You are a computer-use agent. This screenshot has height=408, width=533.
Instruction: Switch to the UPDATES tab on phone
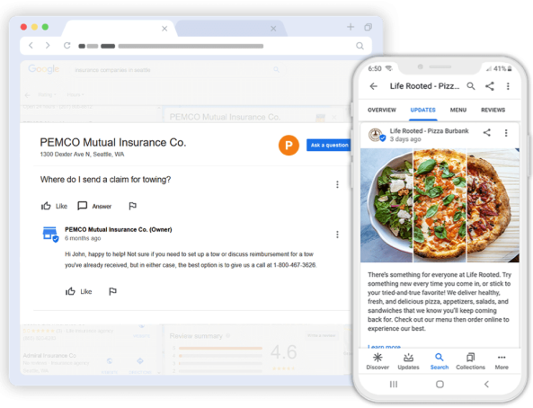pyautogui.click(x=422, y=110)
